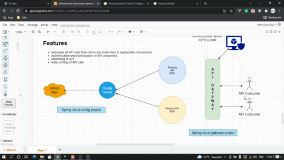Switch to the Eureka browser tab
The width and height of the screenshot is (284, 160).
tap(26, 4)
